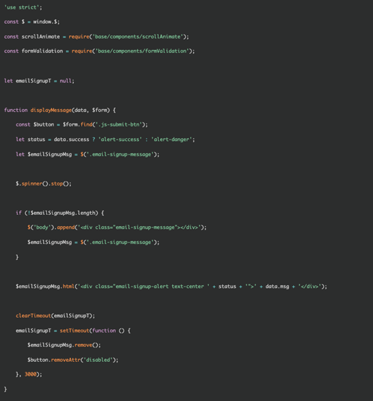Image resolution: width=373 pixels, height=401 pixels.
Task: Click the displayMessage function name
Action: 51,110
